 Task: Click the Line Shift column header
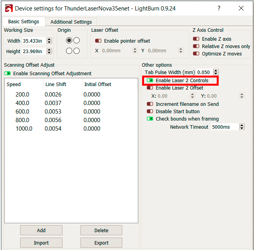63,84
